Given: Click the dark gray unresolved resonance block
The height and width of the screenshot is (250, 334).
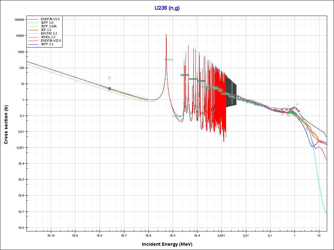Looking at the screenshot, I should [231, 92].
